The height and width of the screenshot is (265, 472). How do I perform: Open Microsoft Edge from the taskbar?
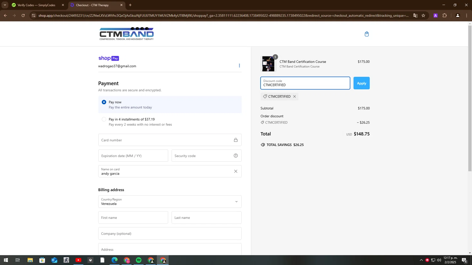coord(115,260)
